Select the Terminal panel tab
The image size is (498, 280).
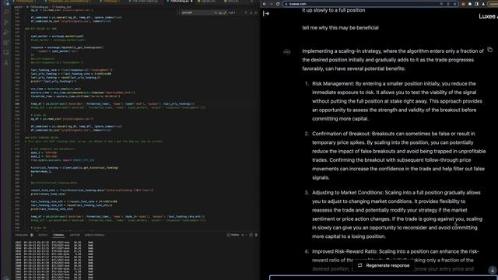click(58, 235)
